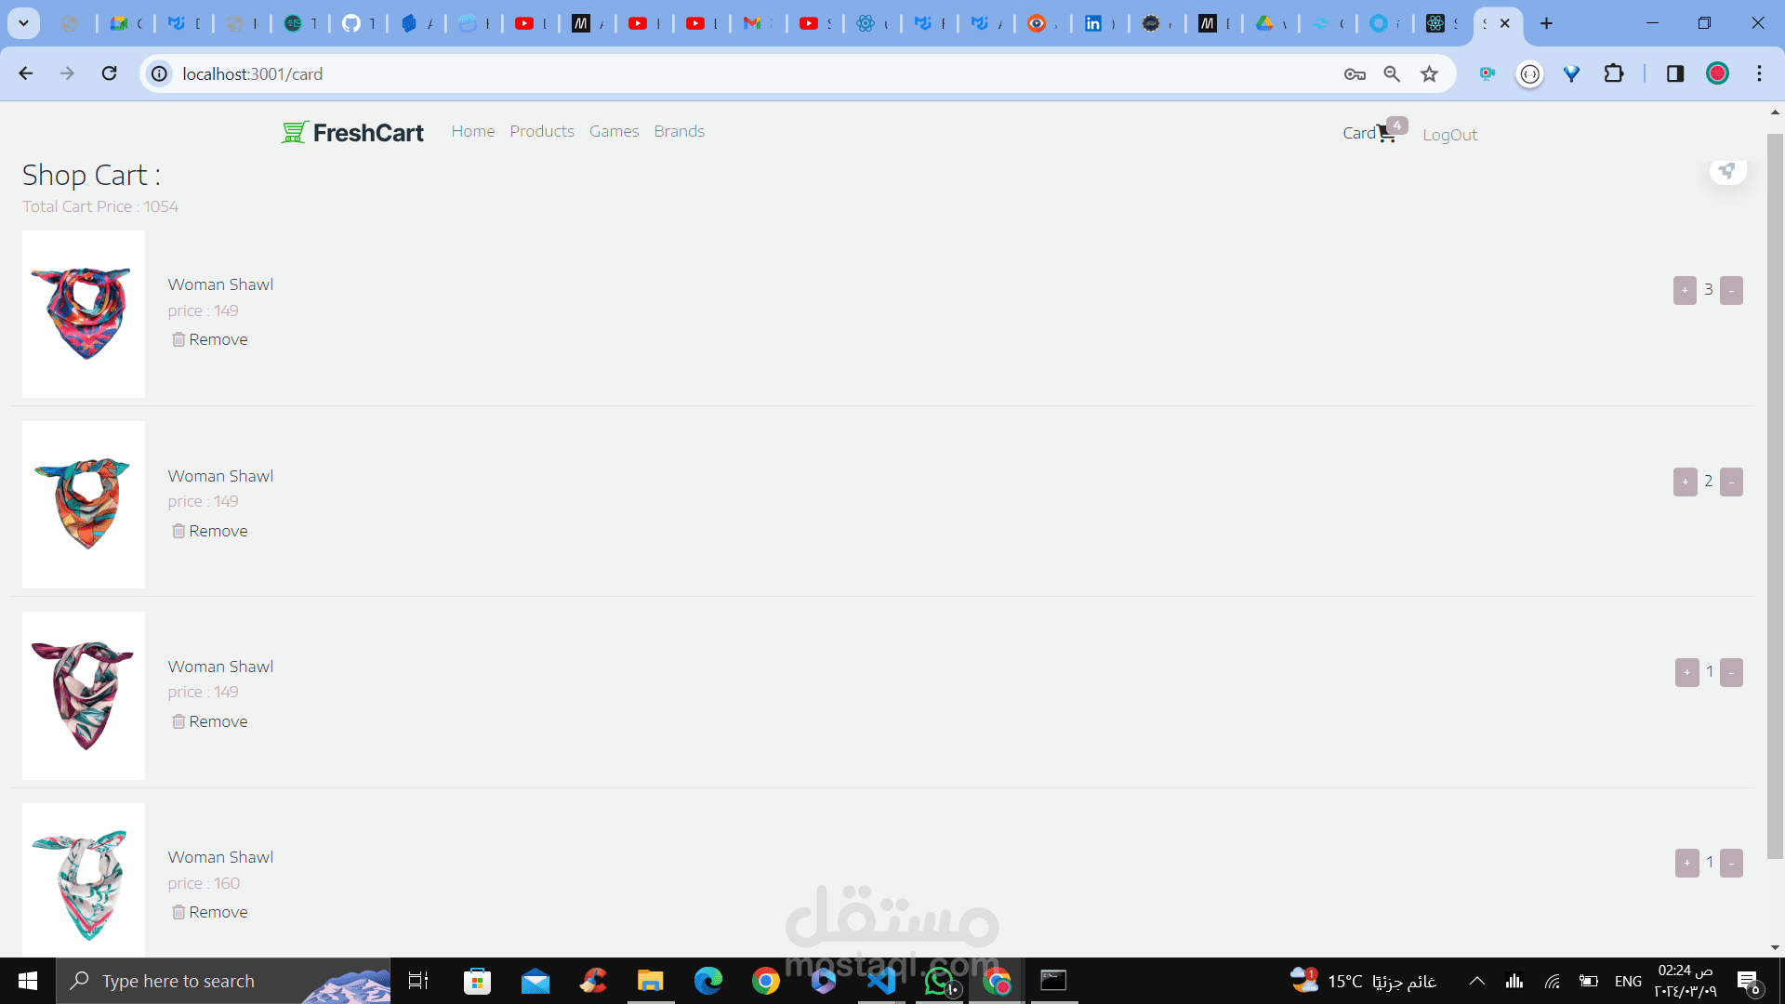Toggle the browser side panel
Screen dimensions: 1785x1004
pos(1674,74)
